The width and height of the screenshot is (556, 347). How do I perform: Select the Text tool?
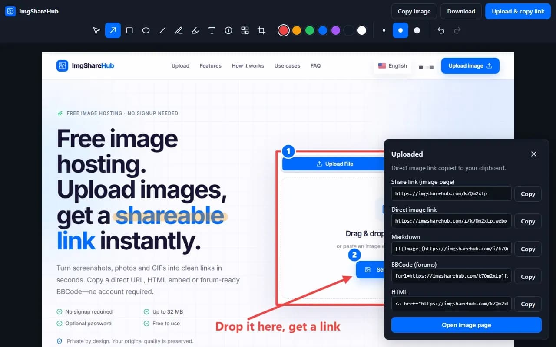pos(212,30)
